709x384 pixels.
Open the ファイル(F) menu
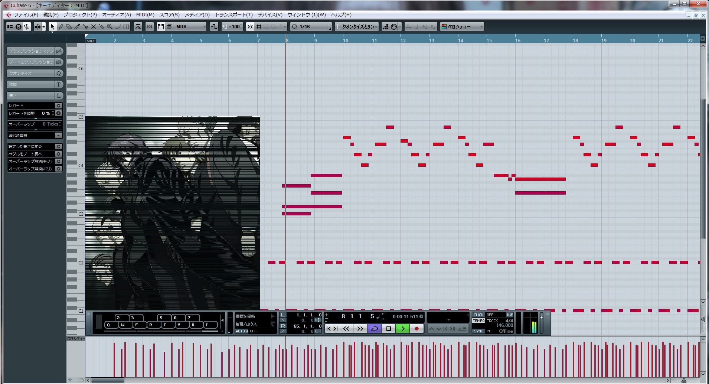click(26, 15)
